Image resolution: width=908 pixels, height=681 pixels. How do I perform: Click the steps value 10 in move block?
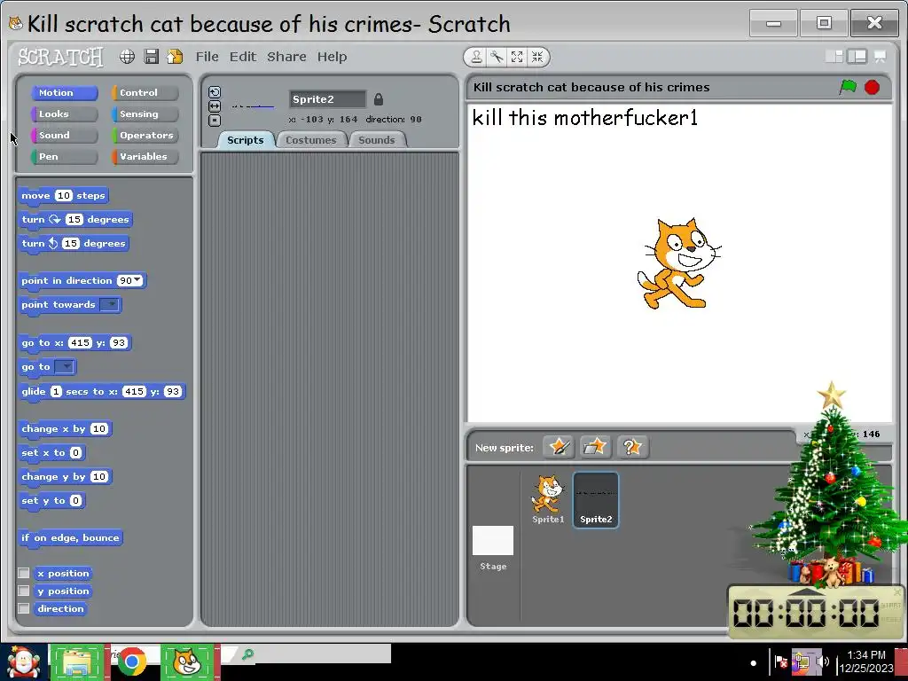(x=64, y=196)
